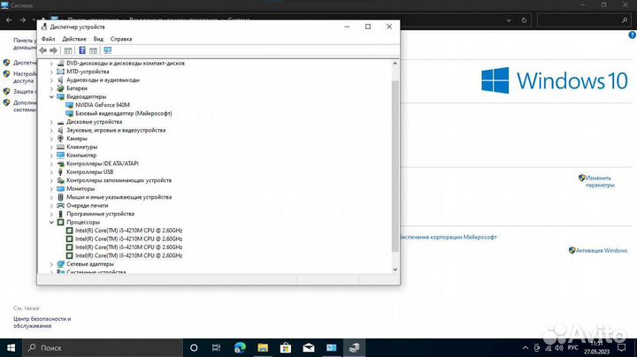Viewport: 637px width, 357px height.
Task: Expand the Клавиатуры node
Action: pos(51,147)
